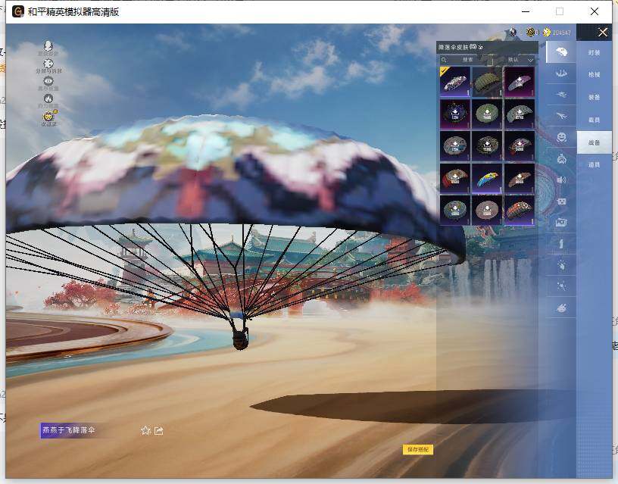The height and width of the screenshot is (484, 618).
Task: Open the gold coin currency icon
Action: coord(546,33)
